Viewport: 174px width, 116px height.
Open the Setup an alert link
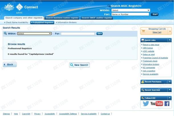[x=149, y=55]
